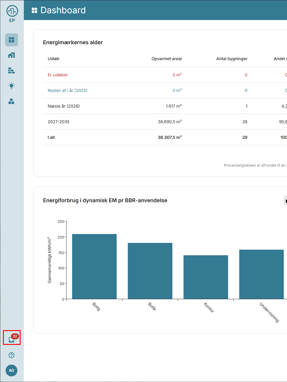Click the 'Gennemsnitligt kWh/m²' y-axis title
Image resolution: width=287 pixels, height=382 pixels.
pos(49,260)
